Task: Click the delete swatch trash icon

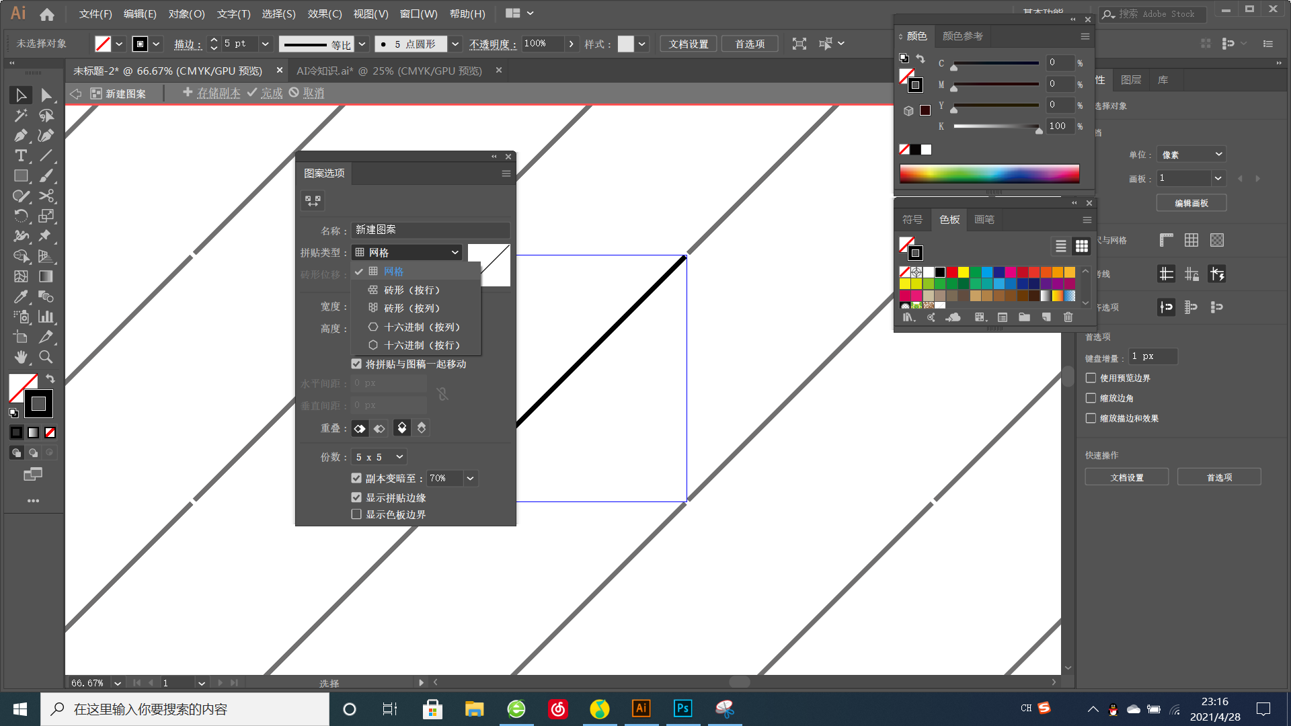Action: (1068, 317)
